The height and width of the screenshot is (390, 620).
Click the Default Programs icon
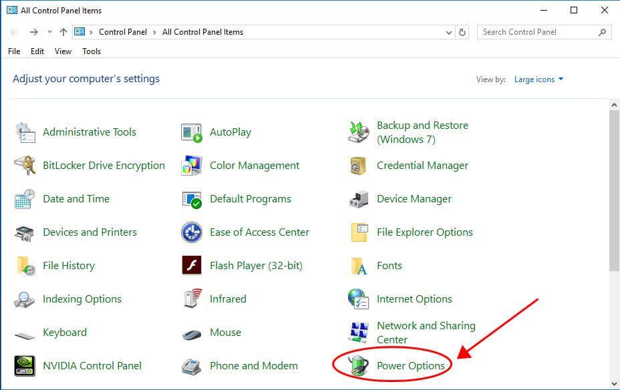[x=192, y=200]
